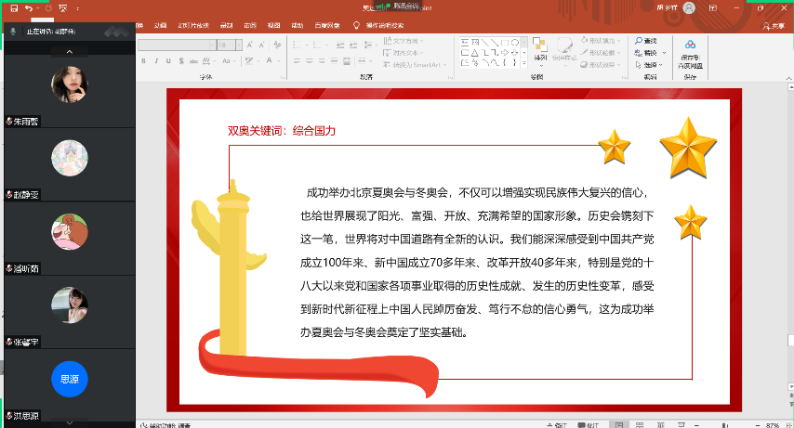Click the zoom slider in status bar

coord(725,425)
